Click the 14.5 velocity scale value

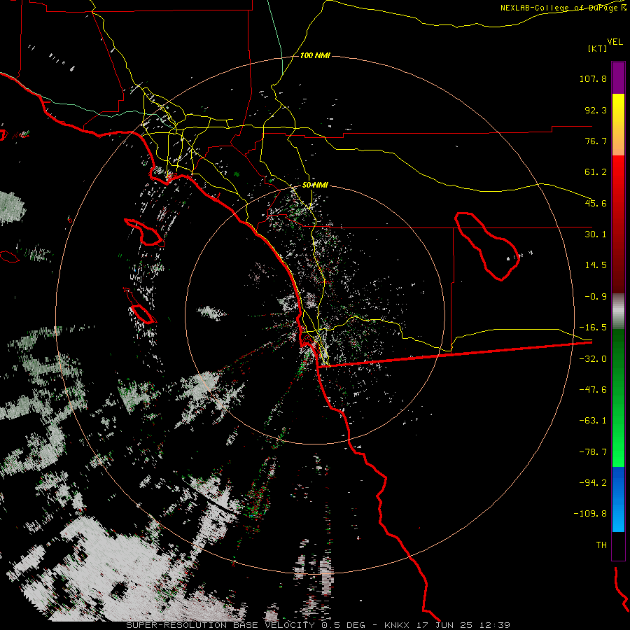point(596,265)
